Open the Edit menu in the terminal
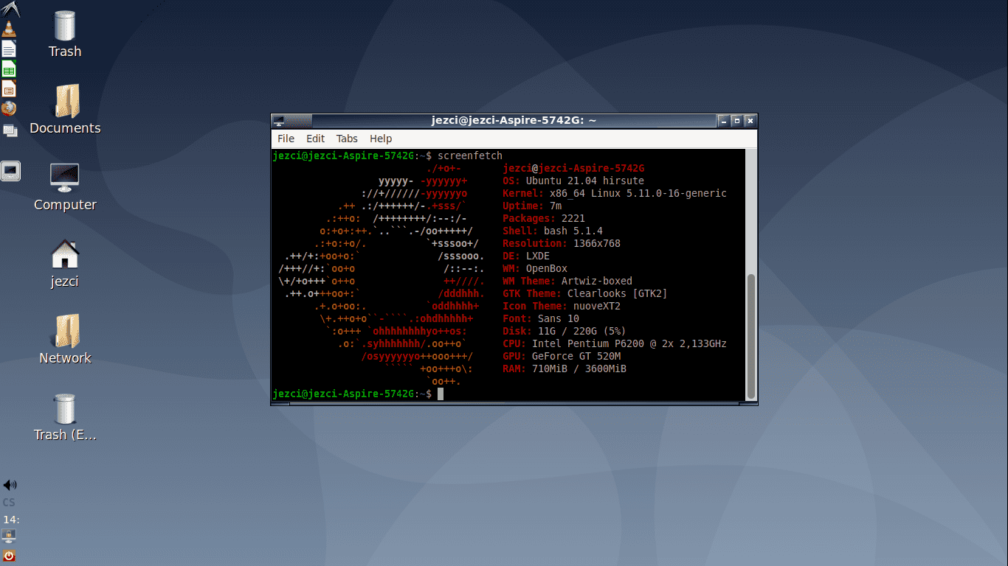 [x=315, y=139]
